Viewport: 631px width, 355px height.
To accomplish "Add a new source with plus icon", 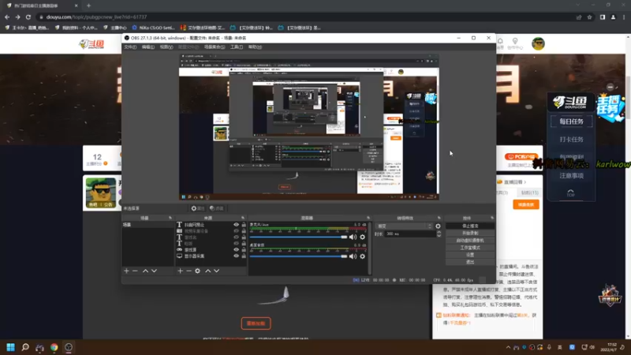I will 181,271.
